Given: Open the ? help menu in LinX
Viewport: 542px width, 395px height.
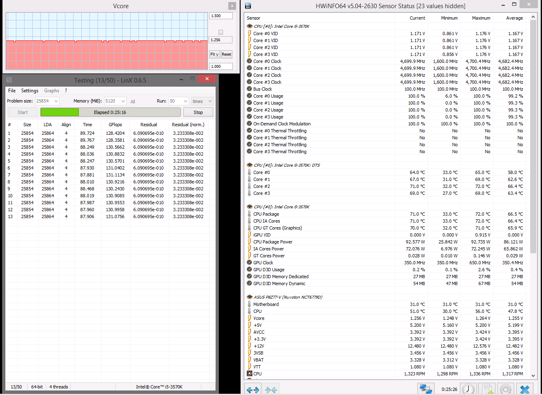Looking at the screenshot, I should point(66,91).
